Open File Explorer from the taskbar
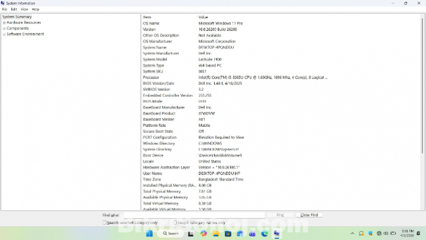 tap(216, 234)
